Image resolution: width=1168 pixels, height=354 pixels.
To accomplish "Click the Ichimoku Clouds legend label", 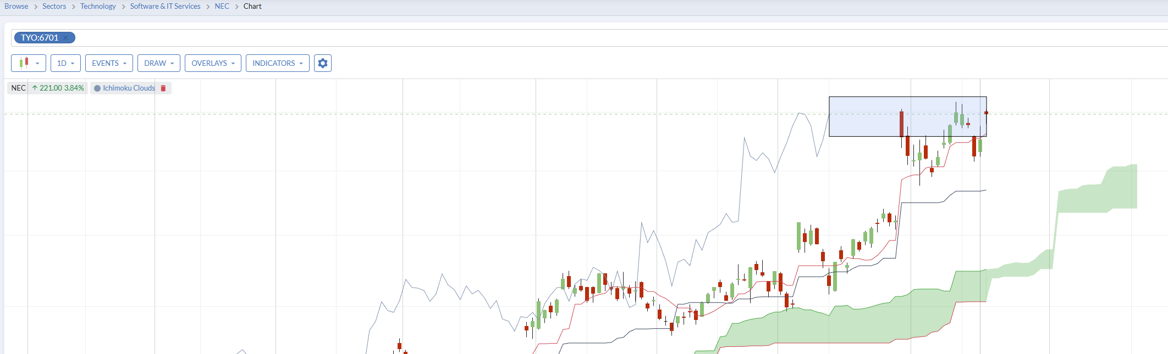I will [x=129, y=88].
